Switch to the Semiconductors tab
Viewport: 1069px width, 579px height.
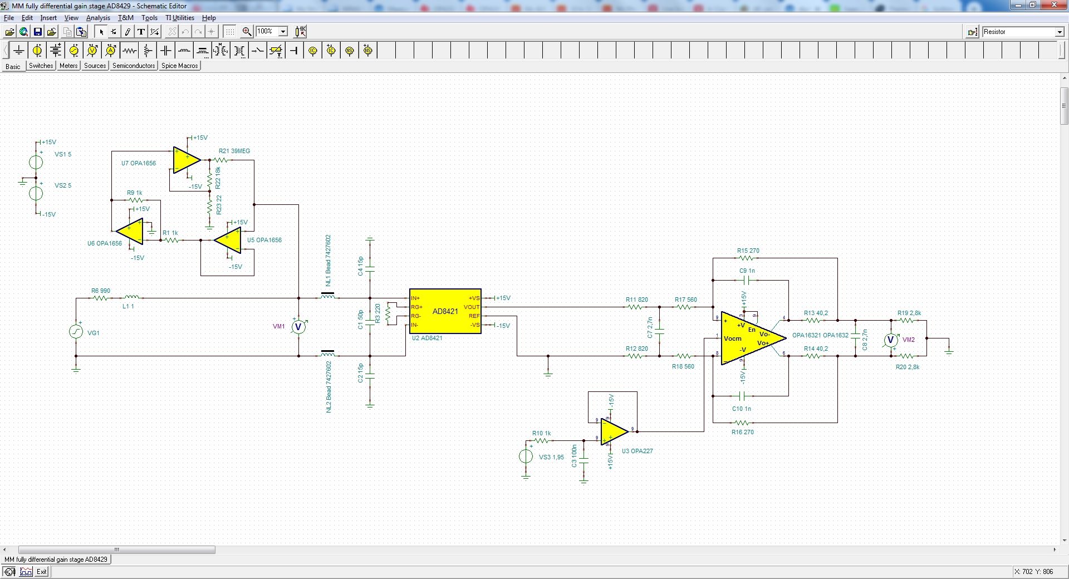(x=134, y=66)
